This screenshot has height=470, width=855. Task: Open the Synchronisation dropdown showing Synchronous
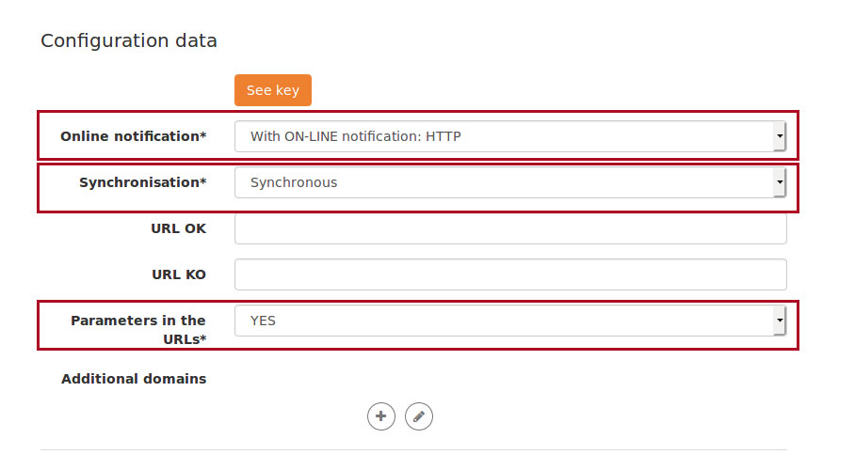tap(510, 182)
